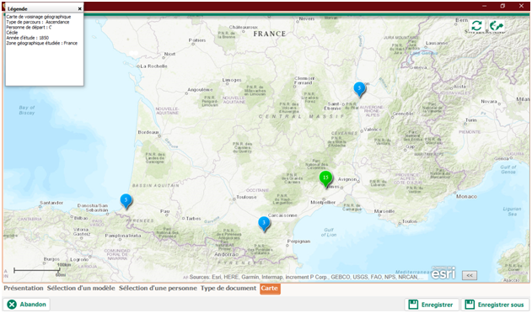Click the blue marker near San Sebastian
Screen dimensions: 532x313
(126, 202)
